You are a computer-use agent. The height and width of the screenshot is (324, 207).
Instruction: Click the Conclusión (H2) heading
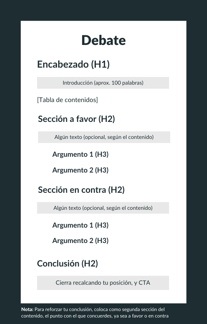tap(68, 264)
